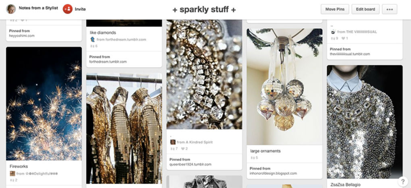
Task: Click the repin count on large ornaments
Action: pyautogui.click(x=254, y=158)
